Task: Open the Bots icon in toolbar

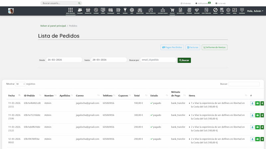Action: [132, 11]
